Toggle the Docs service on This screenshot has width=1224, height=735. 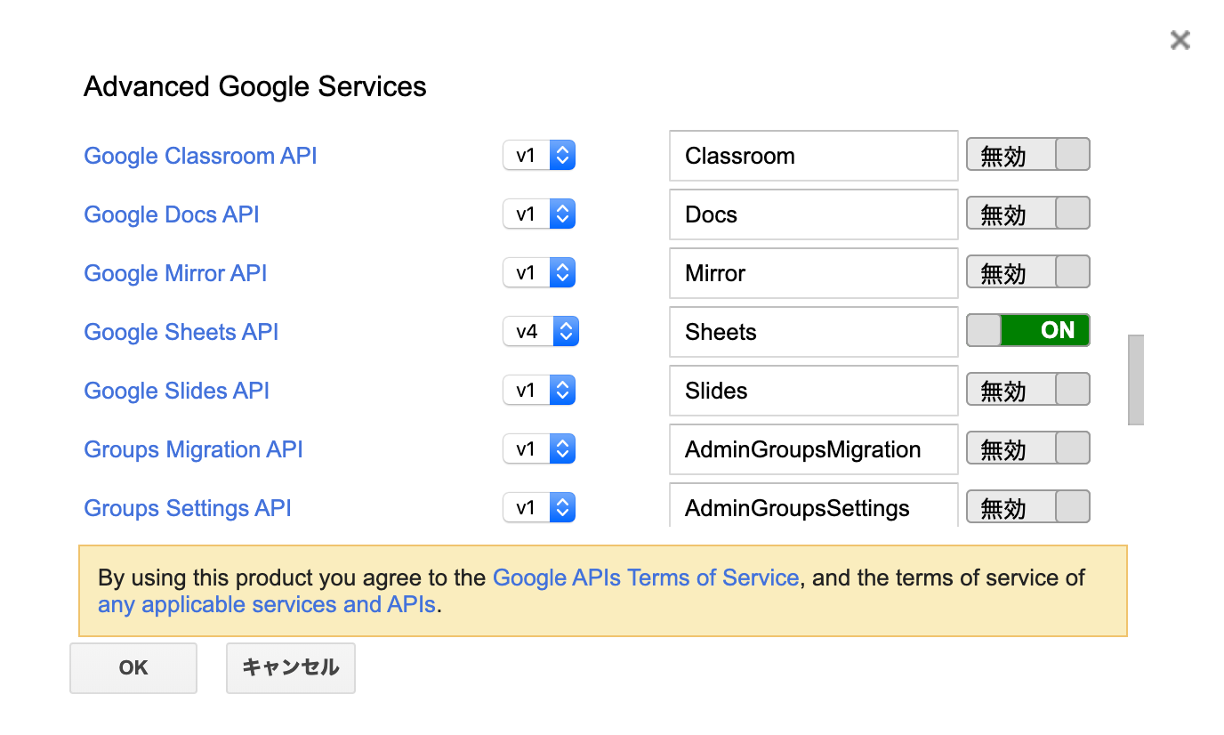click(x=1027, y=214)
